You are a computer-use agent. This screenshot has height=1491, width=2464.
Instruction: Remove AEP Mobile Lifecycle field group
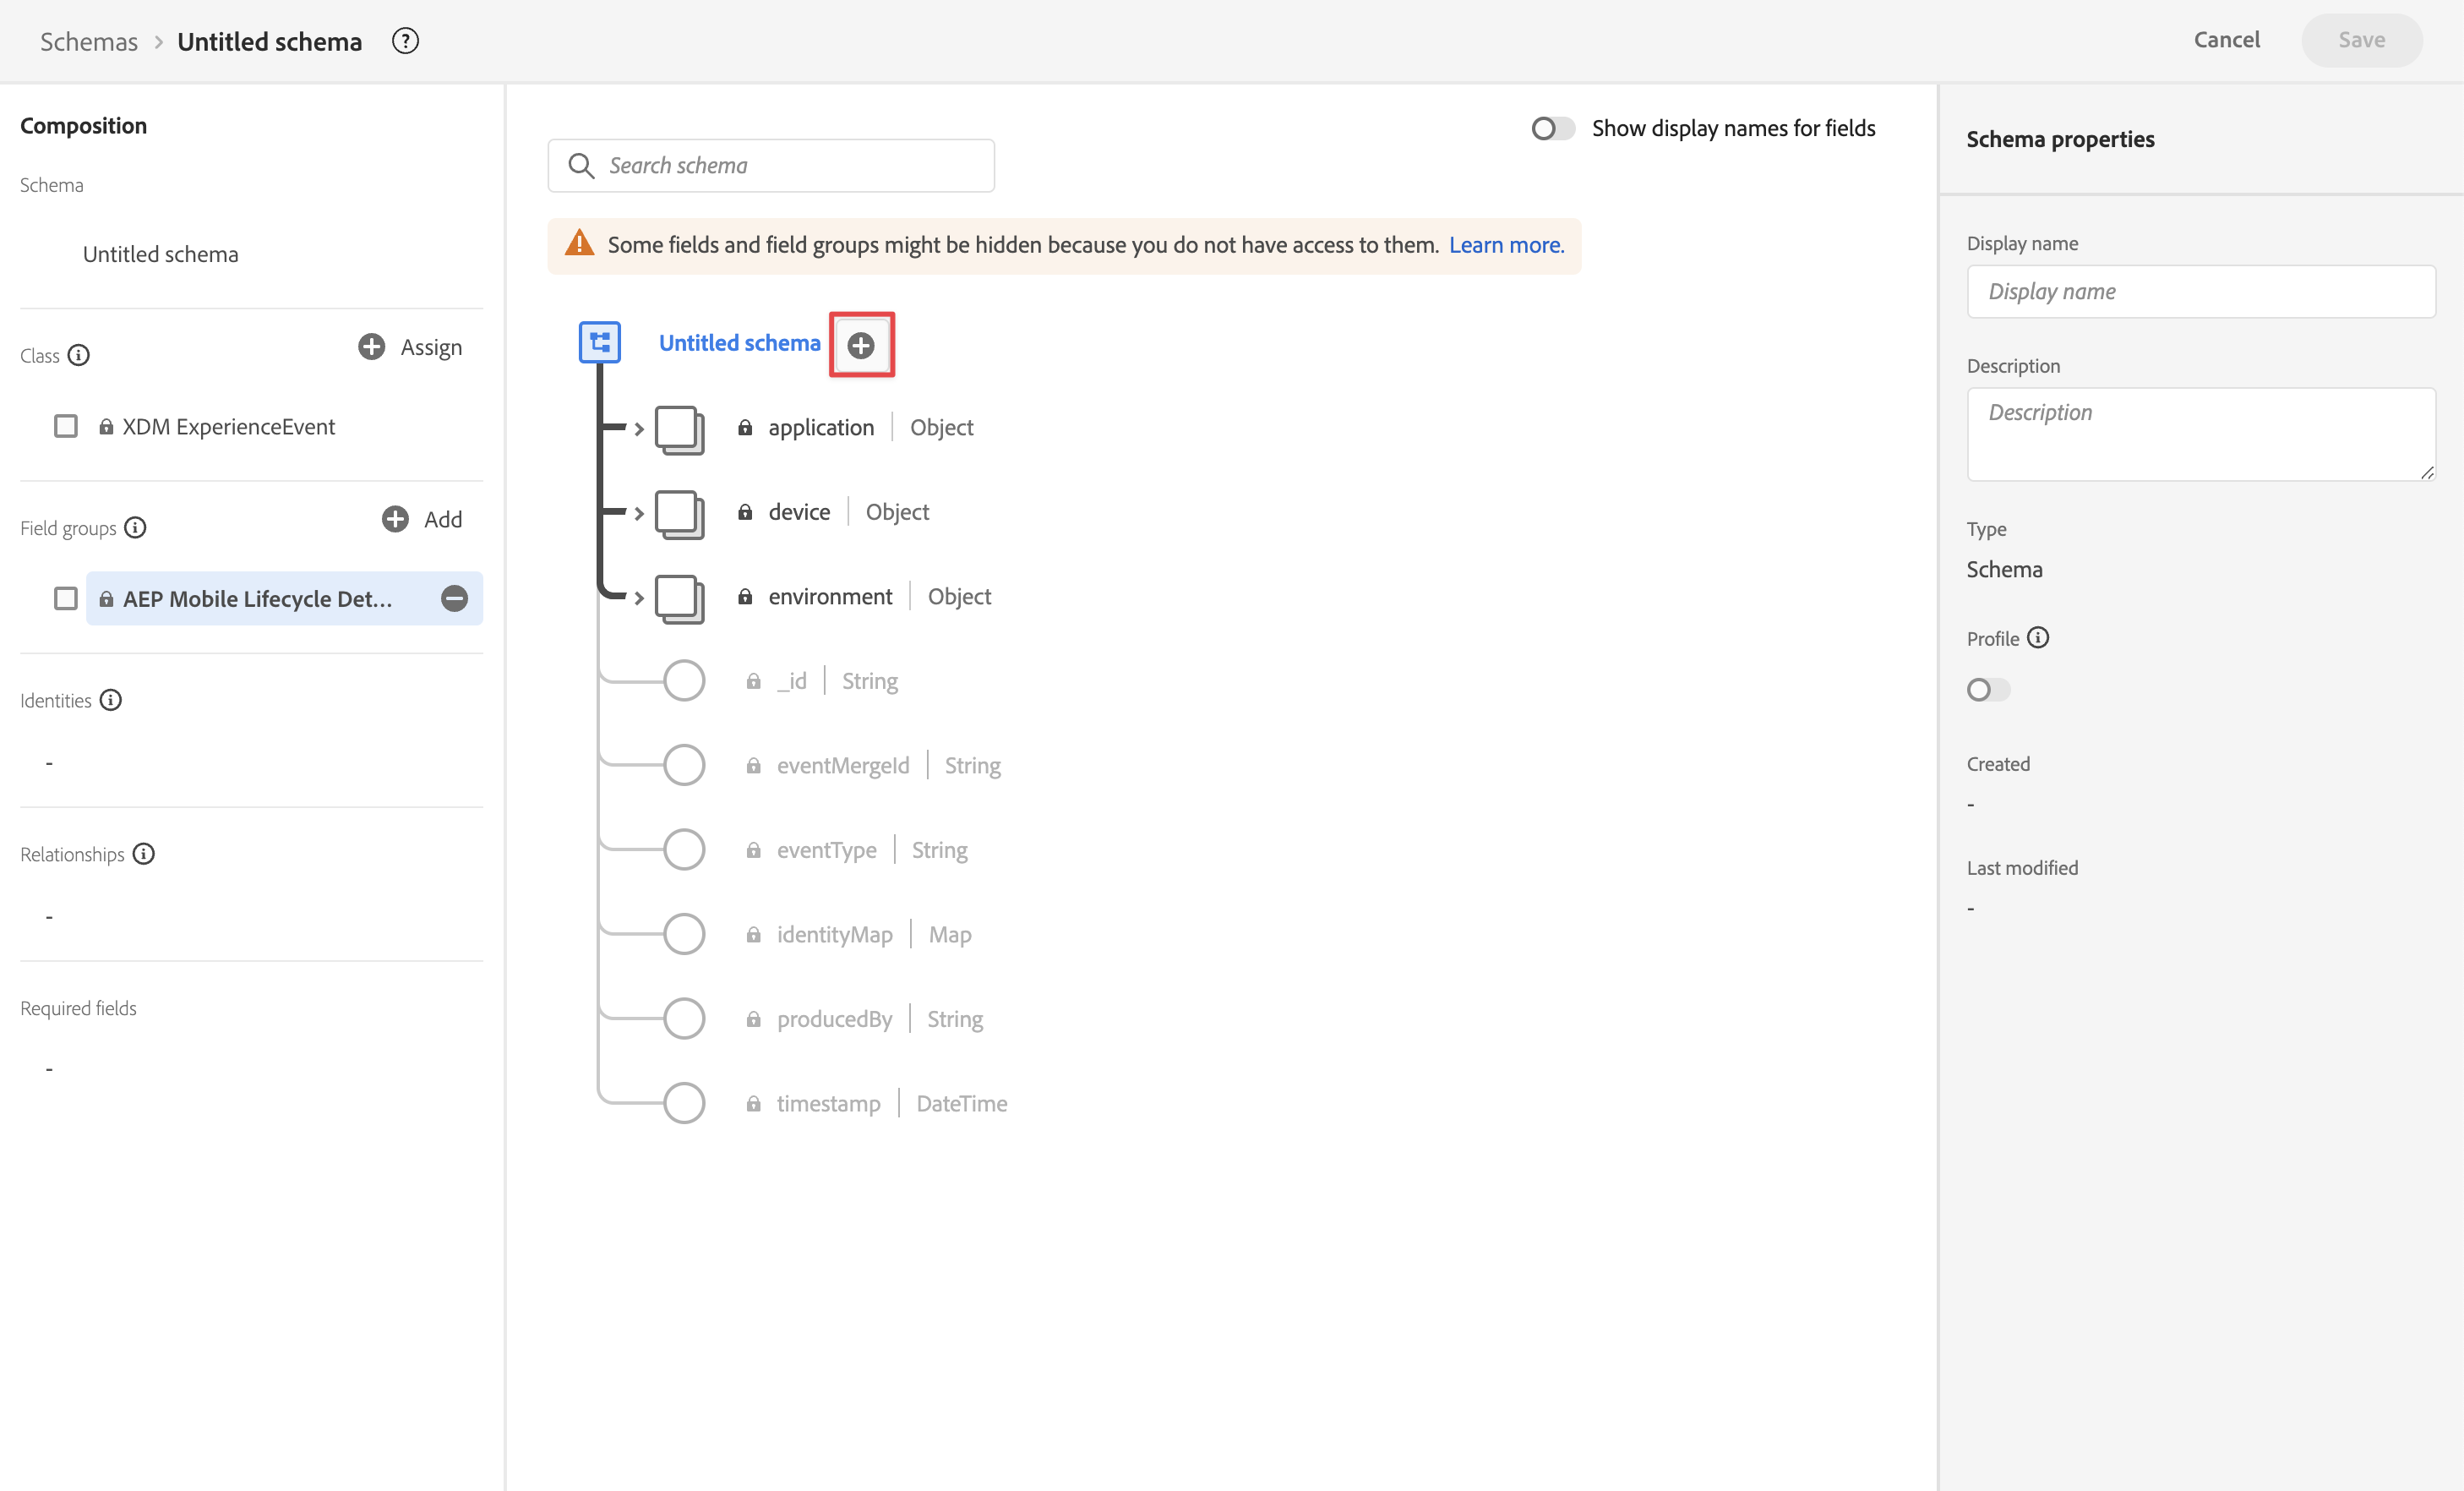(454, 598)
